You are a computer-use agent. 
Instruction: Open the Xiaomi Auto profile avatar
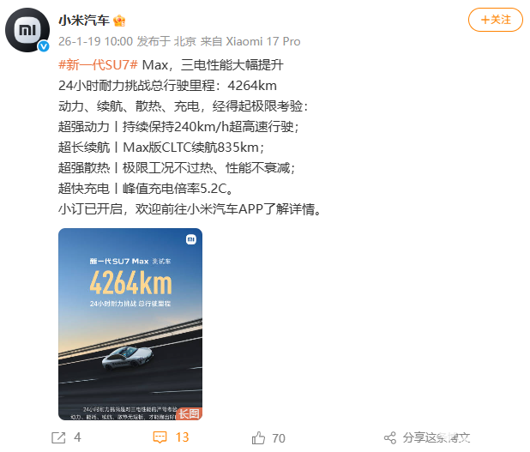coord(27,30)
